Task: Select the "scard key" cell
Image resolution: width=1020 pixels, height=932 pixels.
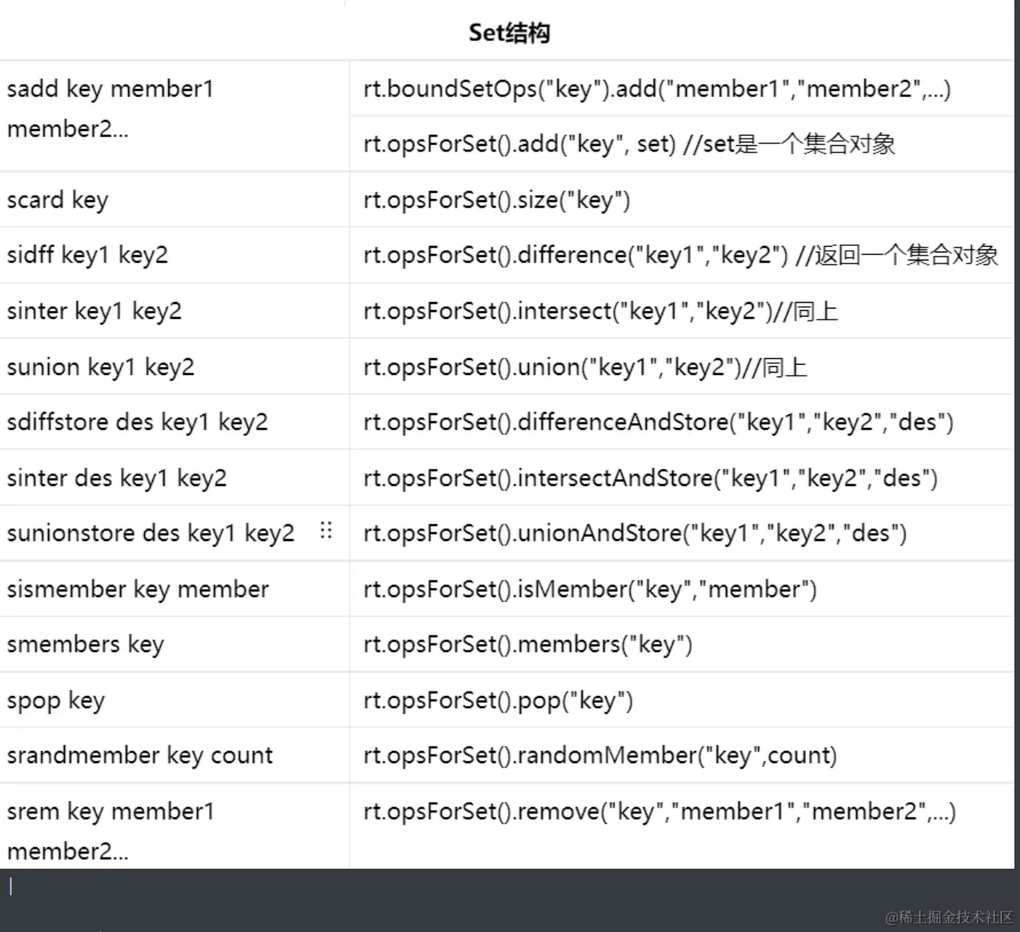Action: (58, 200)
